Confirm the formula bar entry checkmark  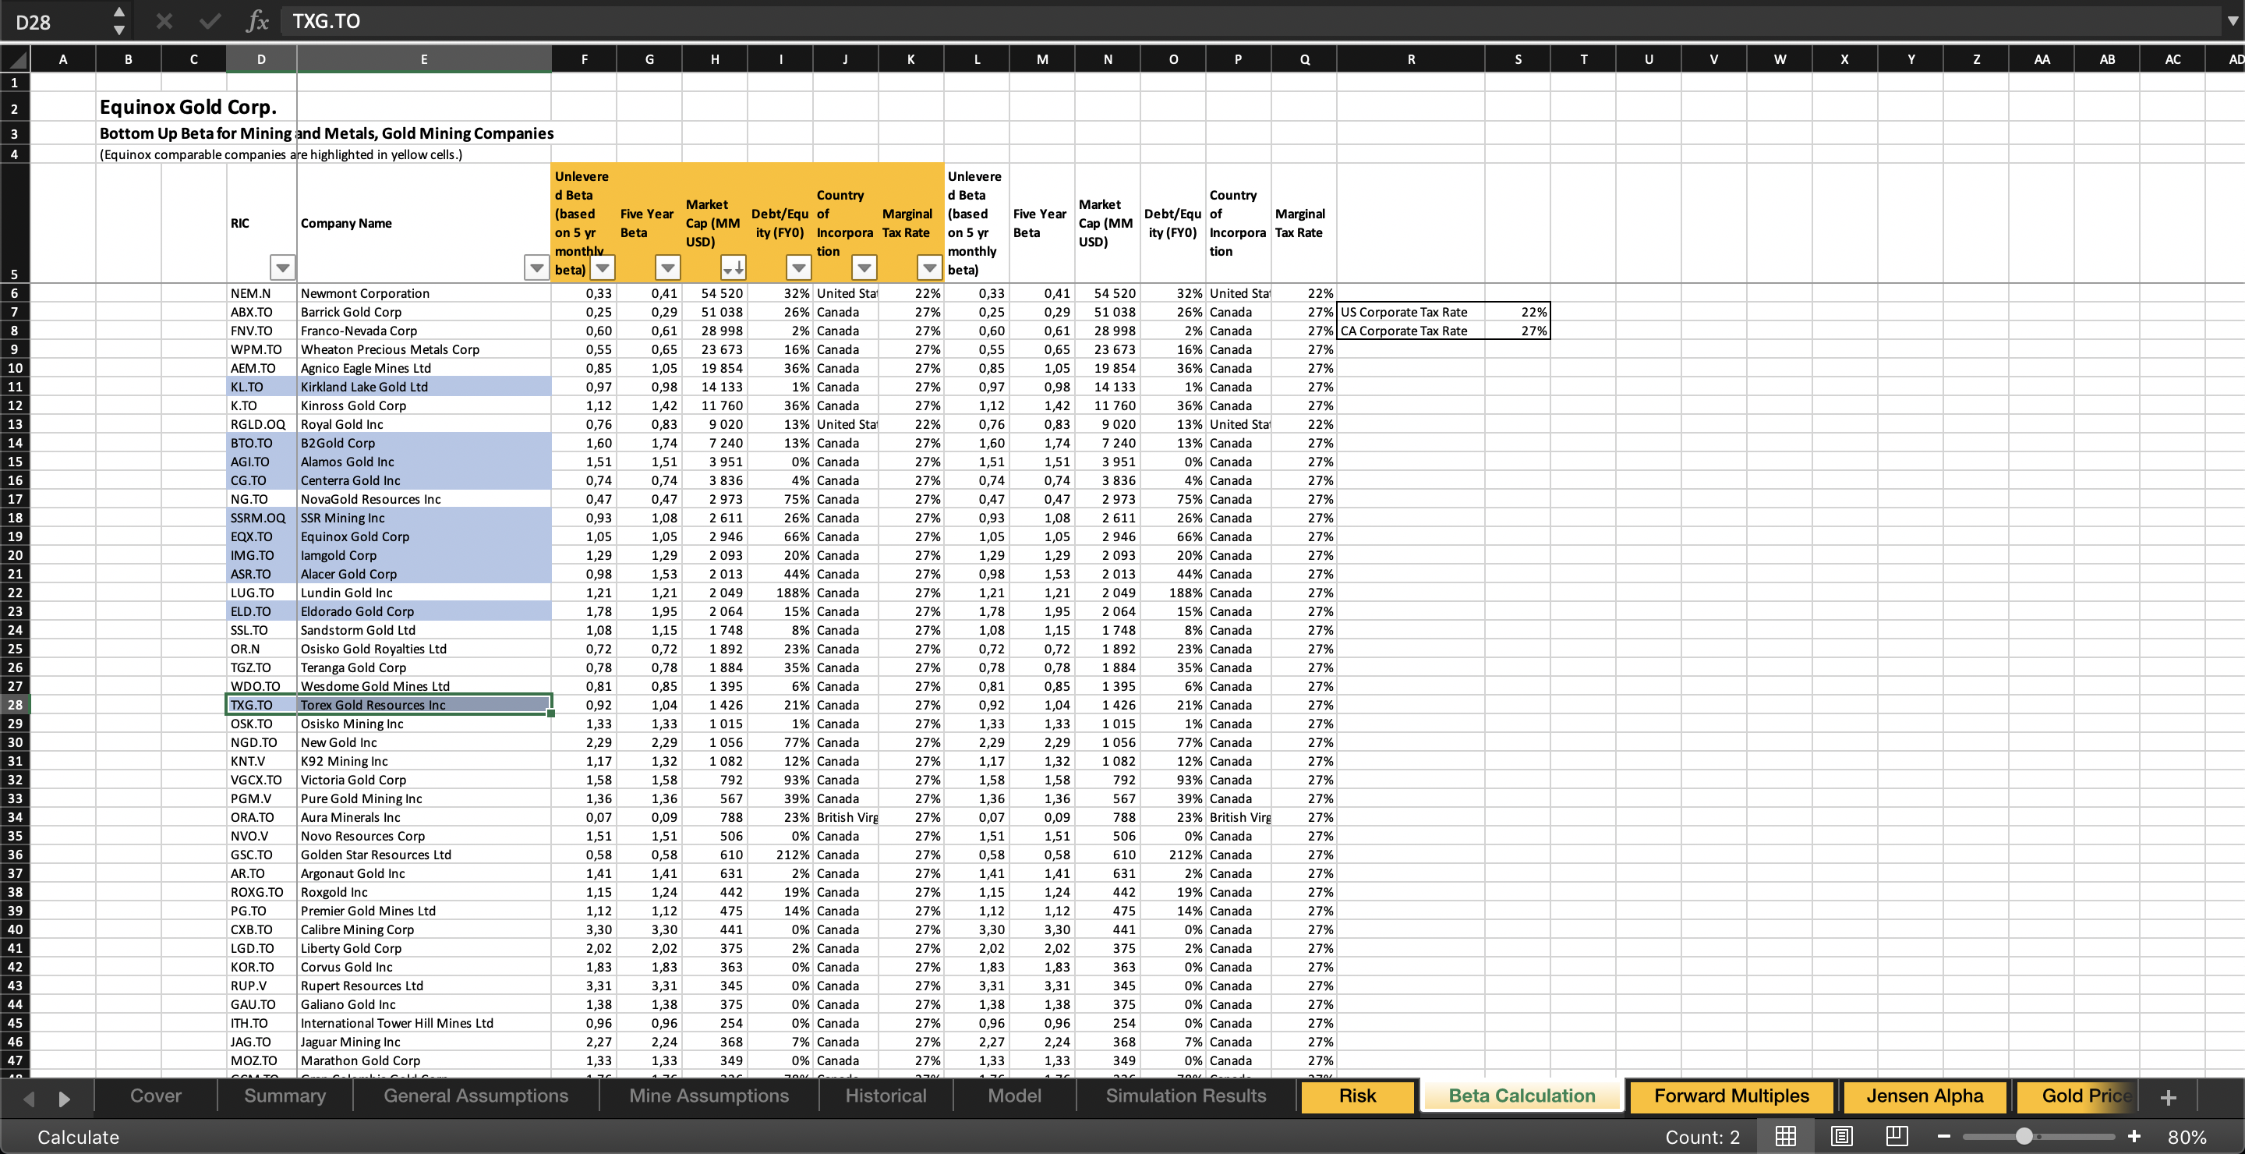(209, 21)
